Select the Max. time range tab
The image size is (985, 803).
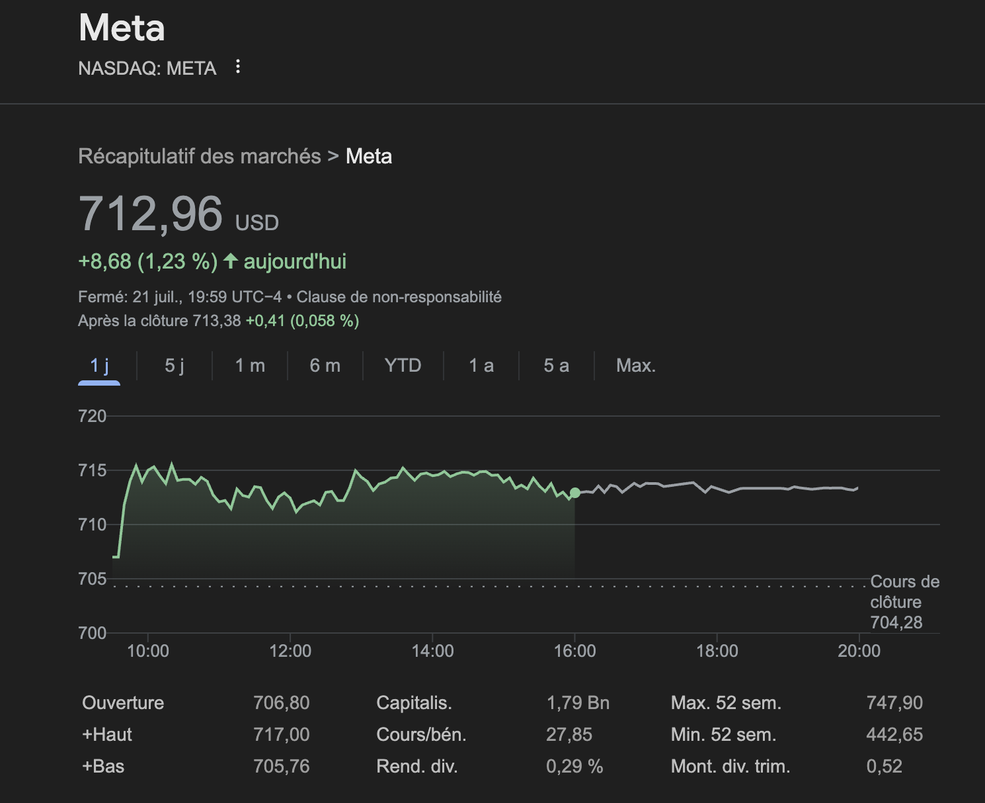coord(636,365)
